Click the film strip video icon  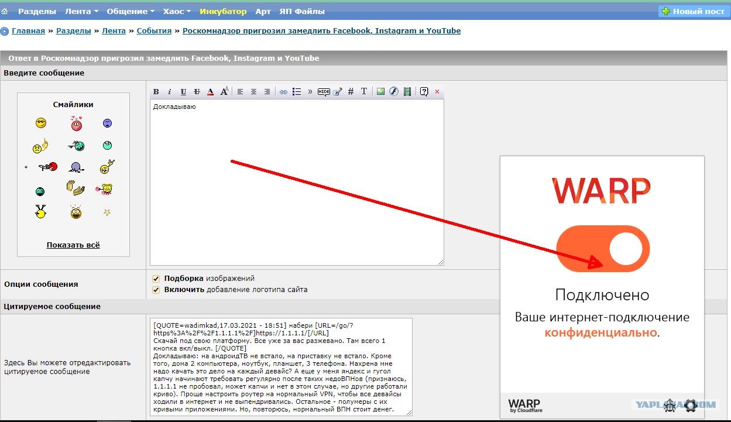(x=407, y=92)
